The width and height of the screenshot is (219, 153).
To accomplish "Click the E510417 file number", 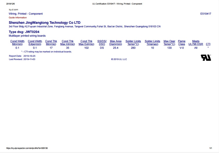I will (205, 14).
